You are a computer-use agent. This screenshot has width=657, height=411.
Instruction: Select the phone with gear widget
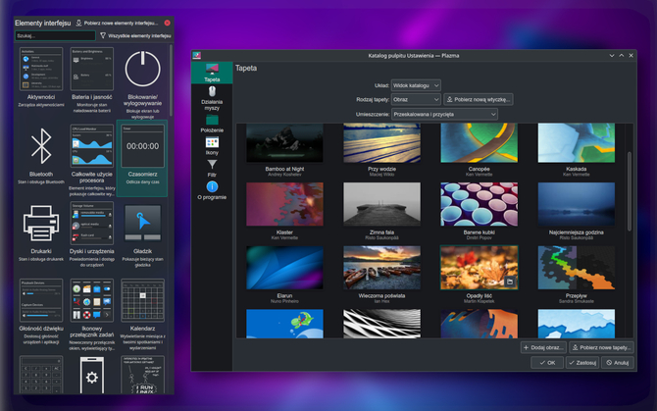(x=92, y=376)
